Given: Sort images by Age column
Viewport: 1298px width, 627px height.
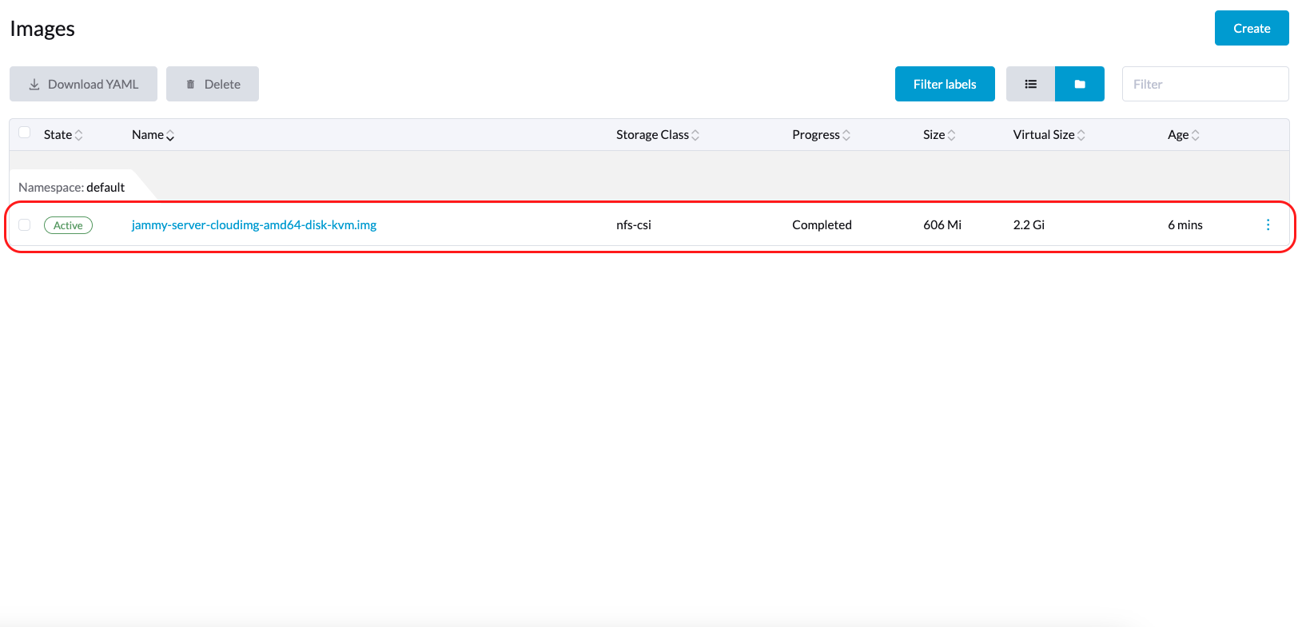Looking at the screenshot, I should tap(1183, 135).
